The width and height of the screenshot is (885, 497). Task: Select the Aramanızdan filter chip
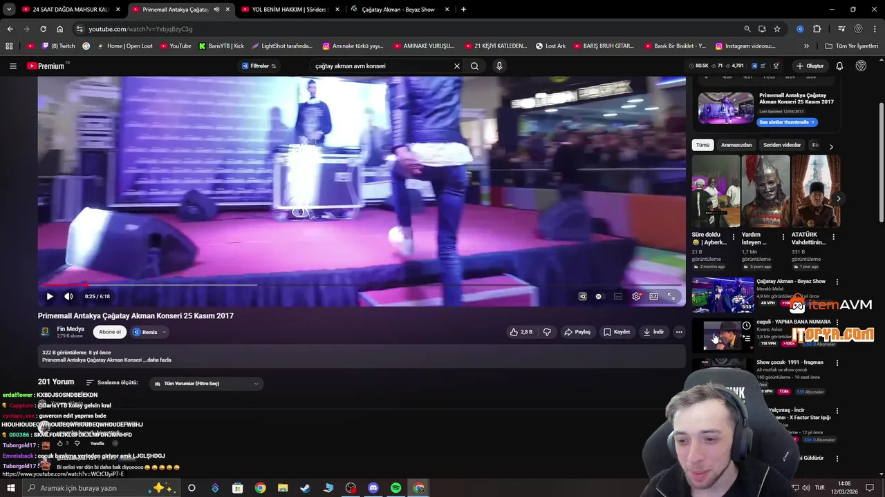736,145
